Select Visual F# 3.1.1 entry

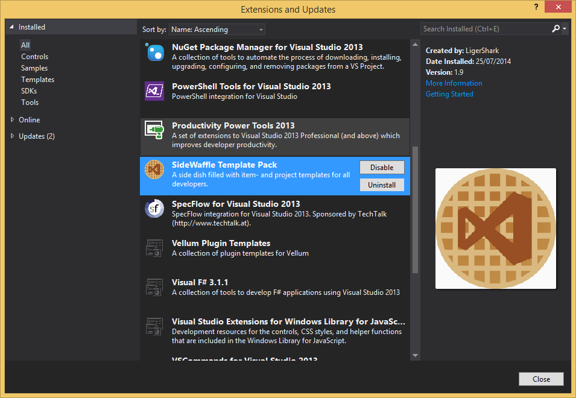[x=275, y=294]
